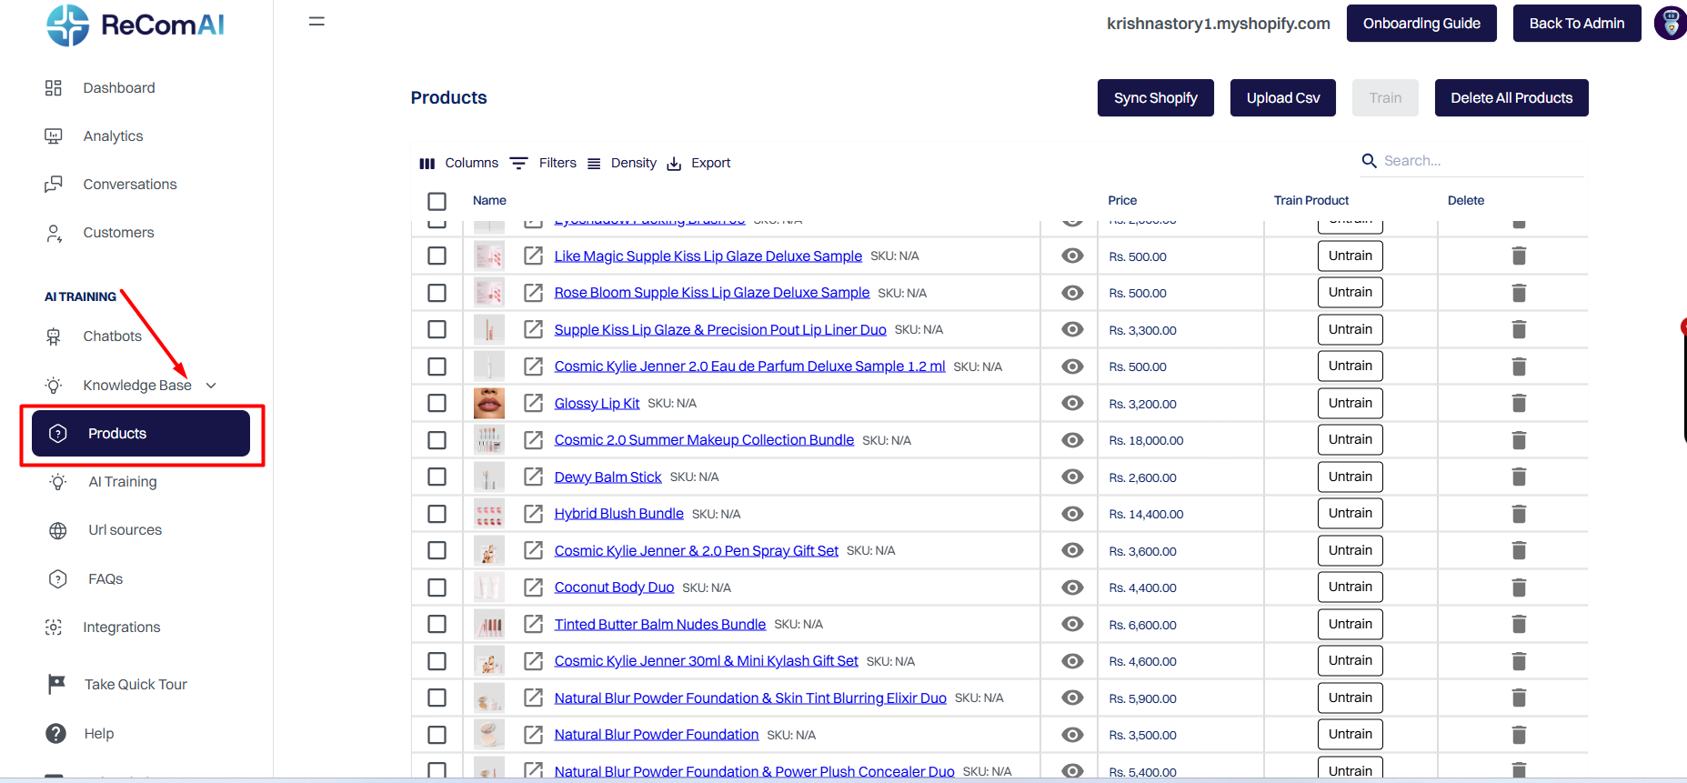Open Dewy Balm Stick external link icon

coord(534,477)
